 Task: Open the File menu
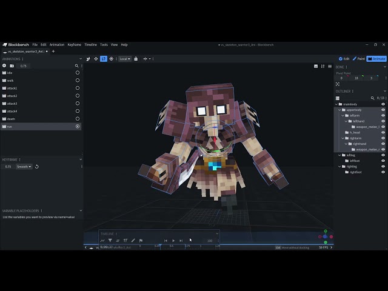coord(35,45)
